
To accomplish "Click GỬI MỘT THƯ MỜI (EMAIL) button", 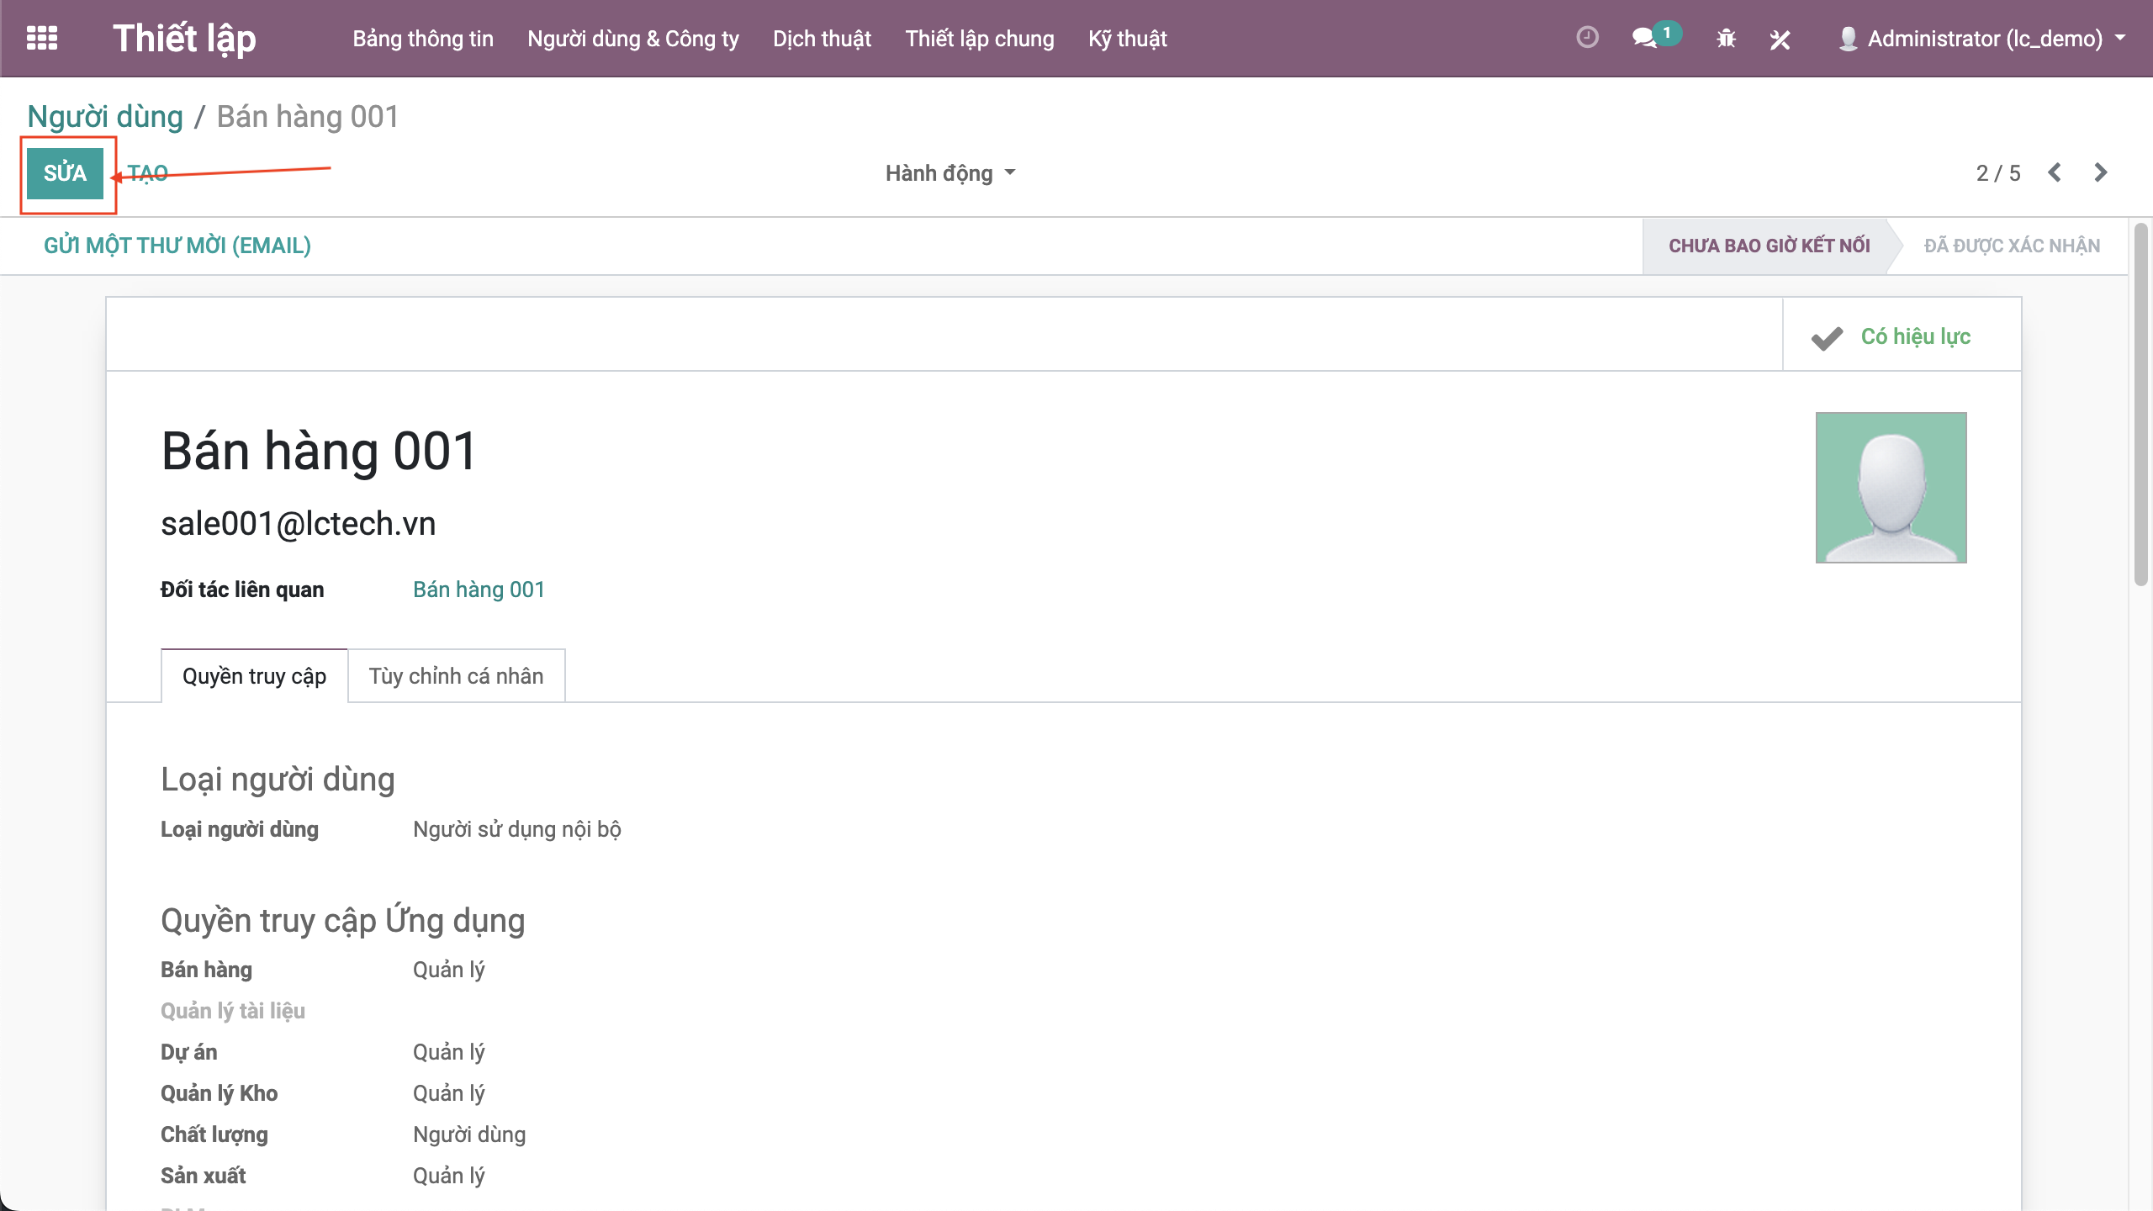I will click(x=177, y=246).
